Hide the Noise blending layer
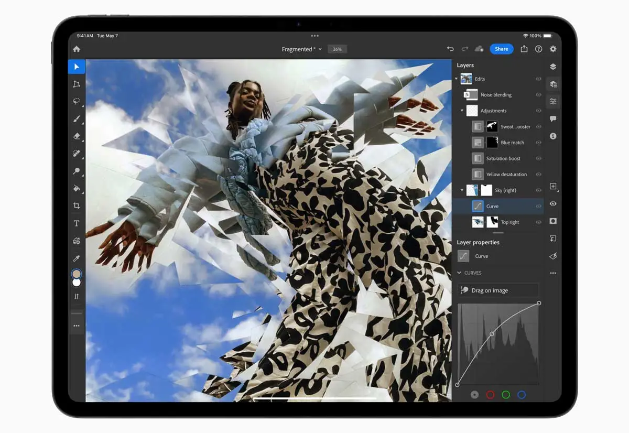Image resolution: width=629 pixels, height=433 pixels. 538,95
